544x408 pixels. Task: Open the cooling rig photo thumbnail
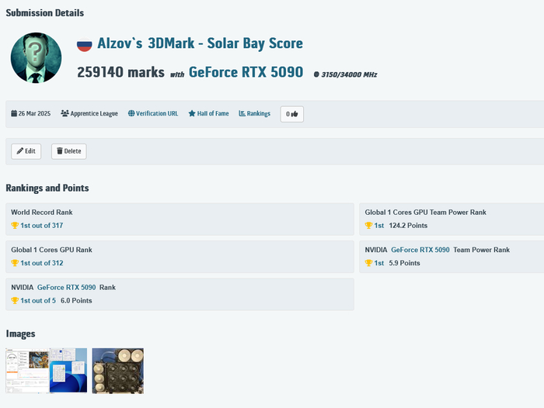coord(117,371)
